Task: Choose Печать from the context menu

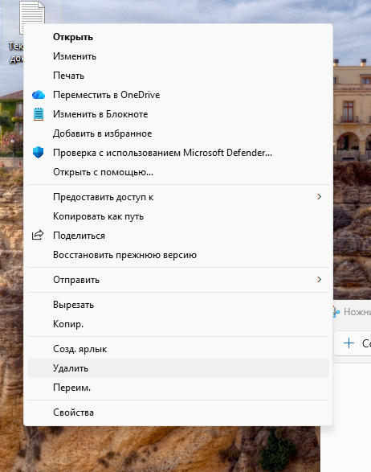Action: click(178, 76)
